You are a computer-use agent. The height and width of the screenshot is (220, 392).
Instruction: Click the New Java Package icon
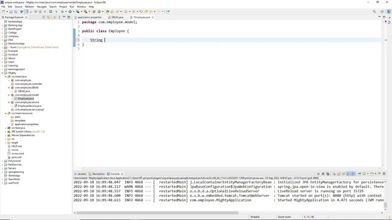click(x=94, y=12)
